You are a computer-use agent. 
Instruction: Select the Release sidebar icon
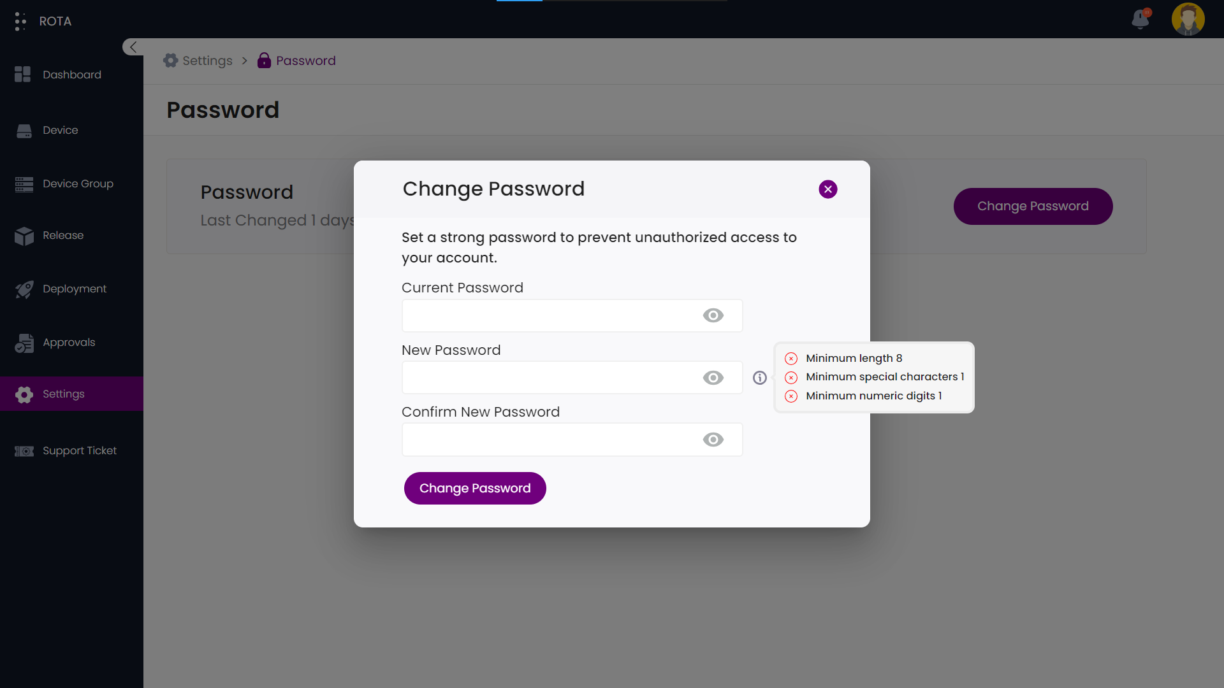pos(24,235)
